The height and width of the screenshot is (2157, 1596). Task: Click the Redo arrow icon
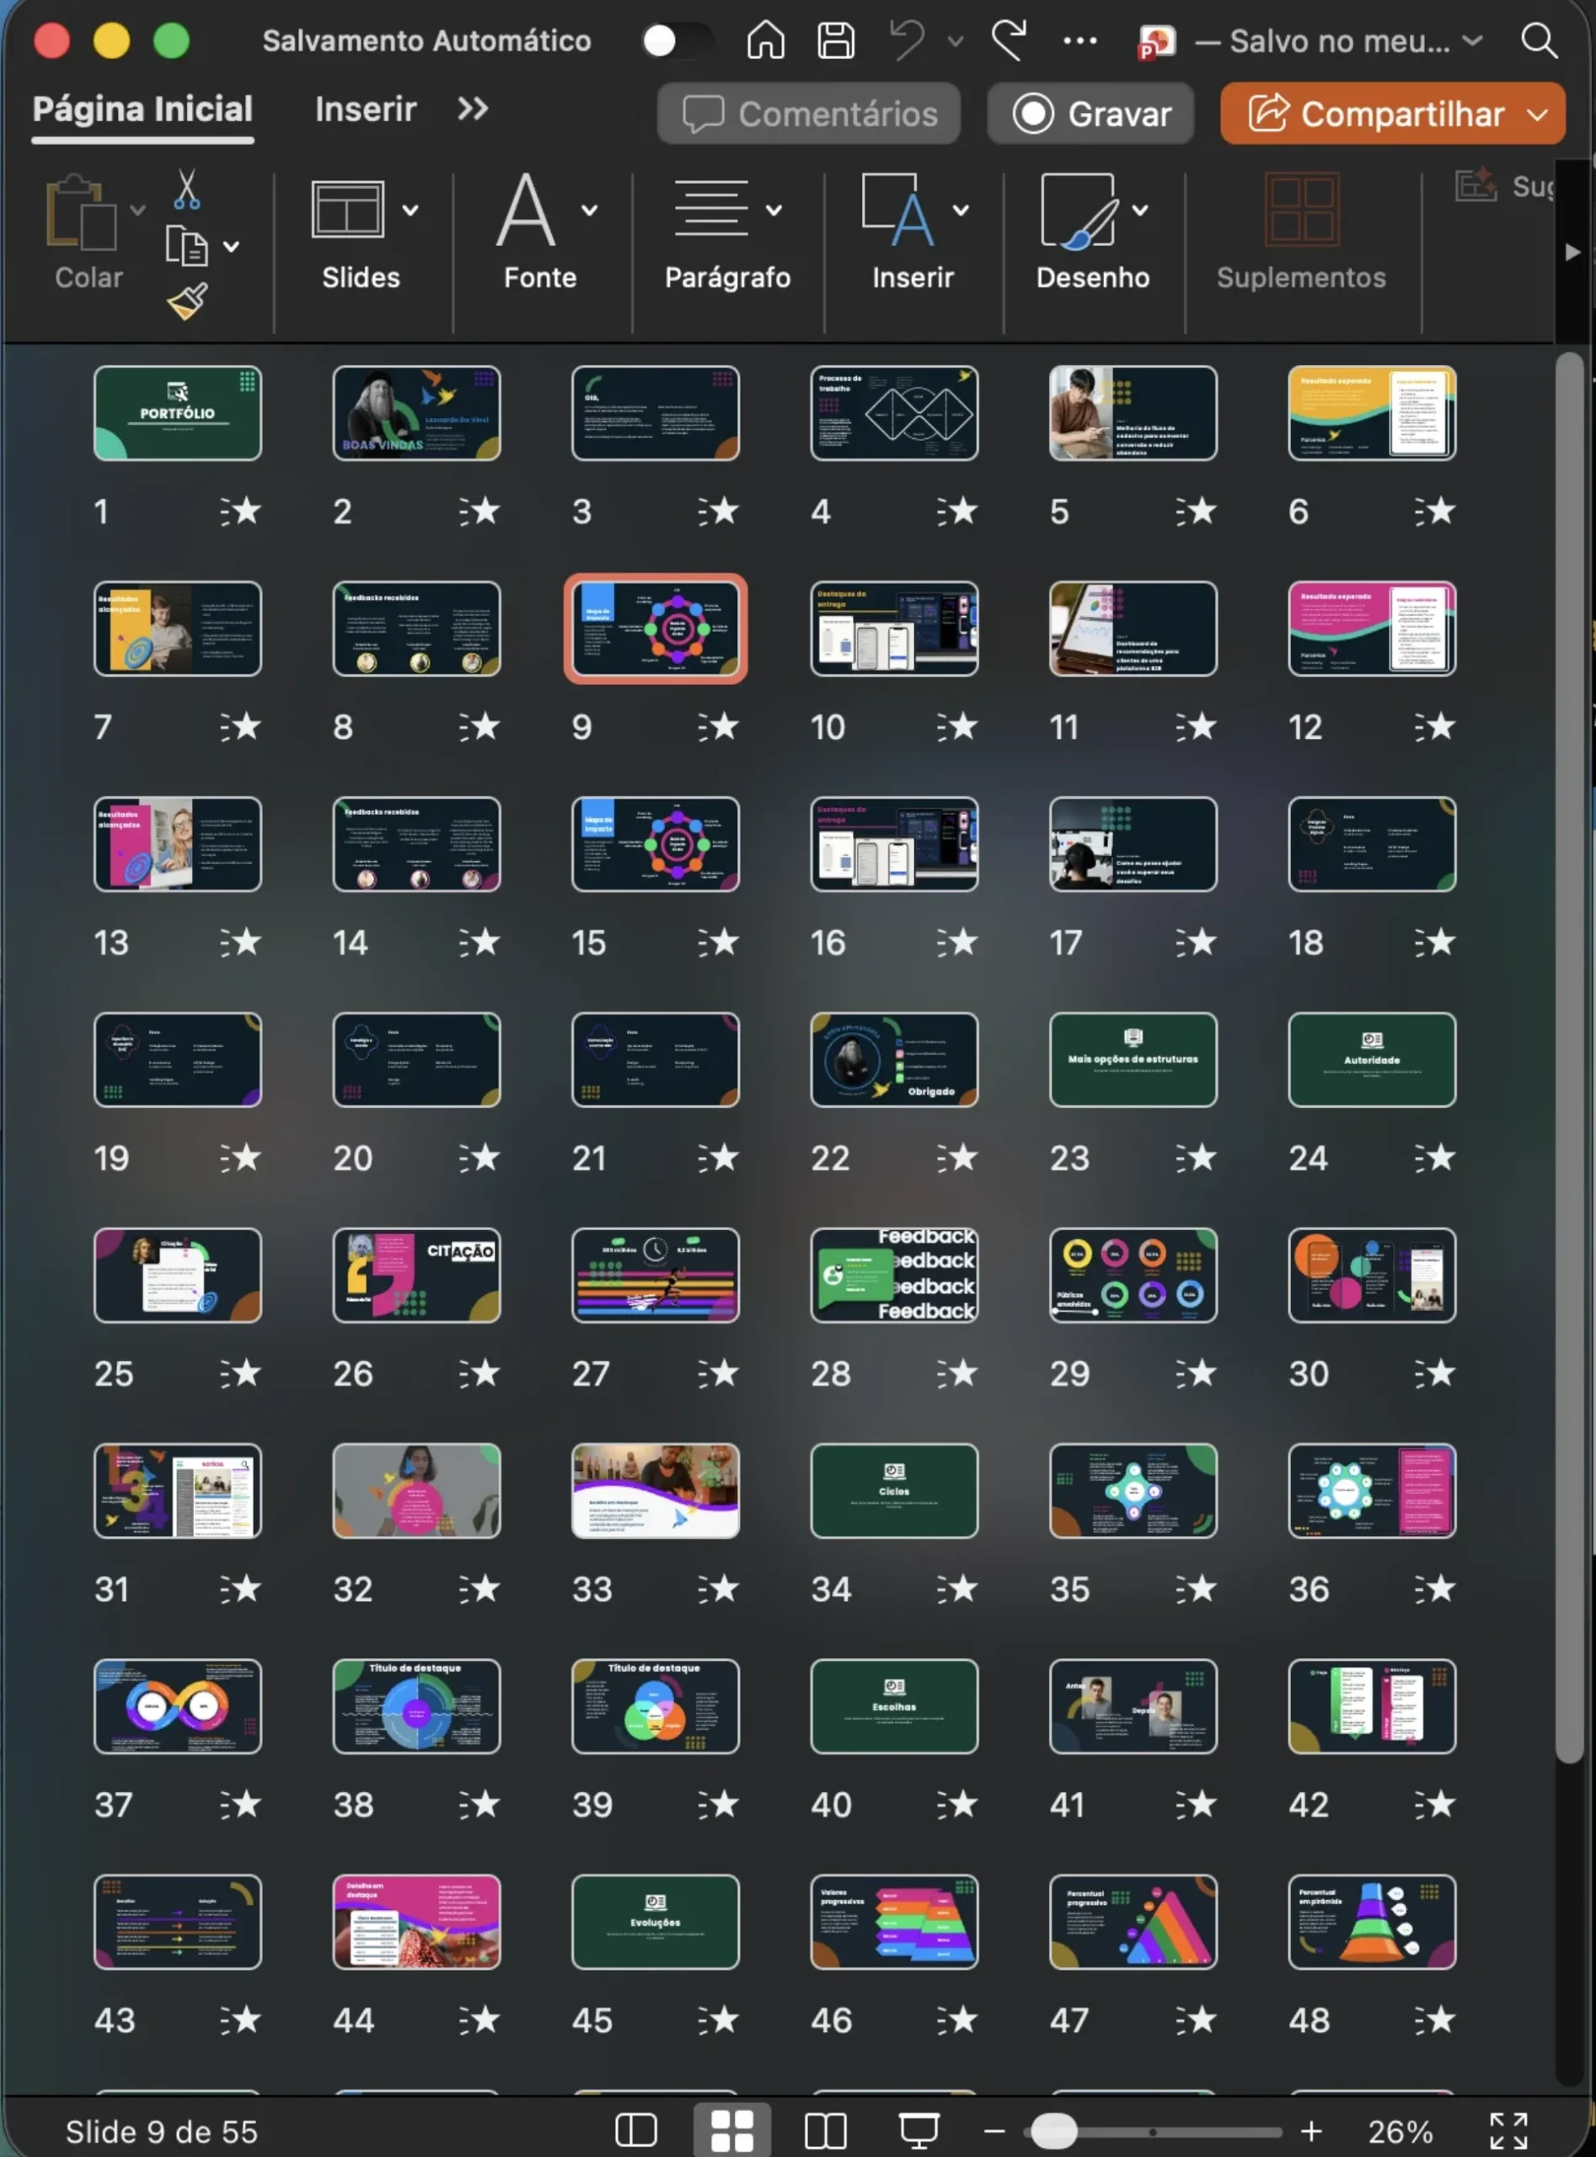click(1009, 40)
